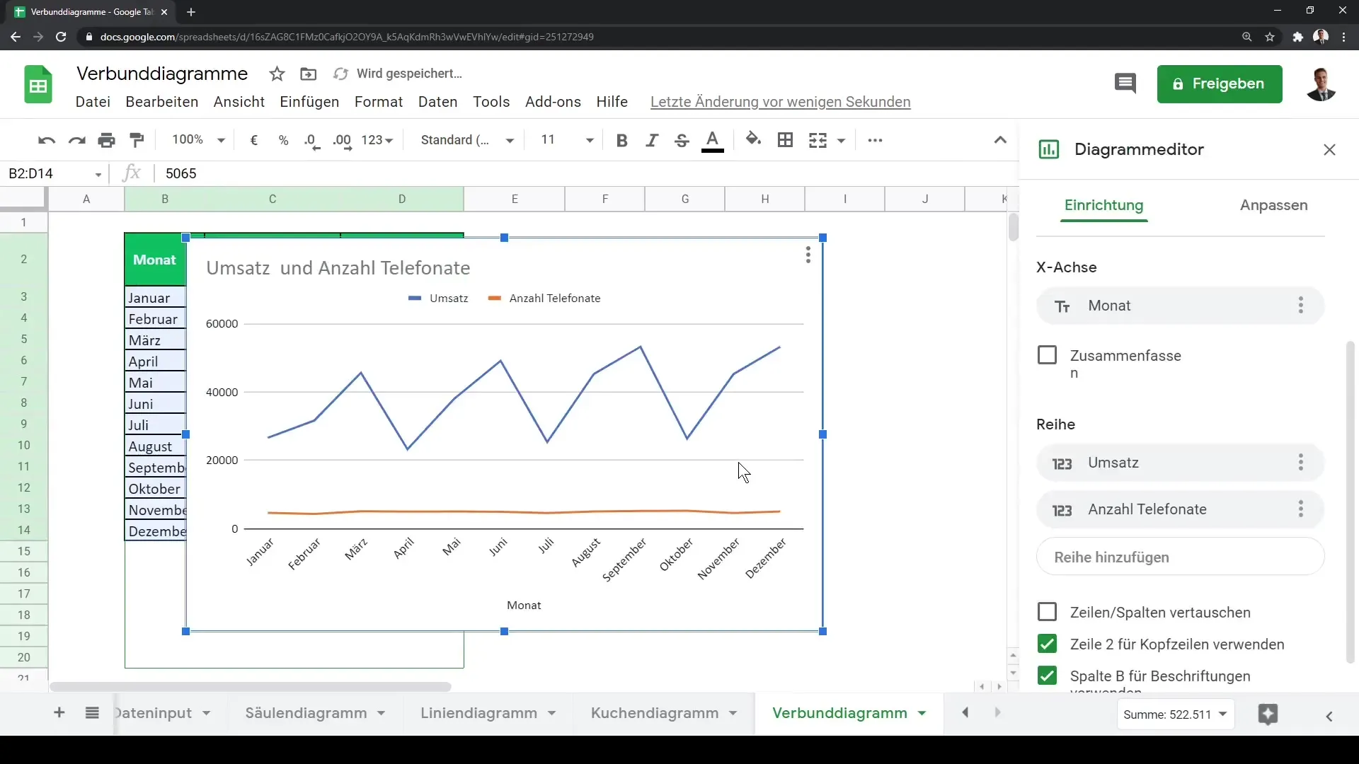Hide the menus with the up caret
This screenshot has height=764, width=1359.
[x=1000, y=140]
